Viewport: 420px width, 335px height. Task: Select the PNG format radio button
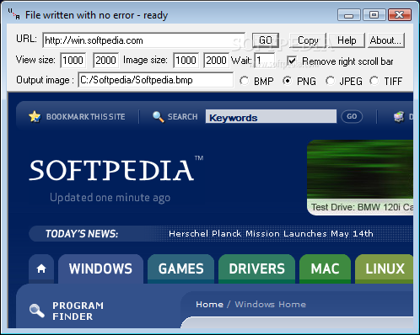(x=287, y=81)
